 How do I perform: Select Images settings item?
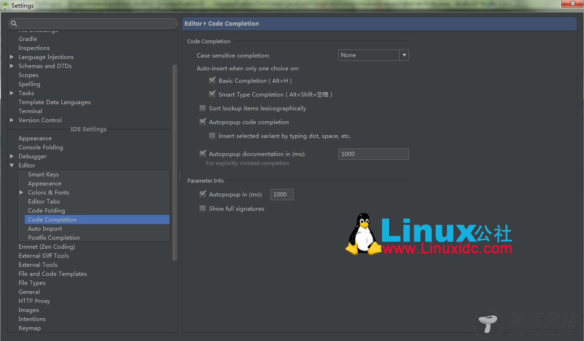pos(29,310)
